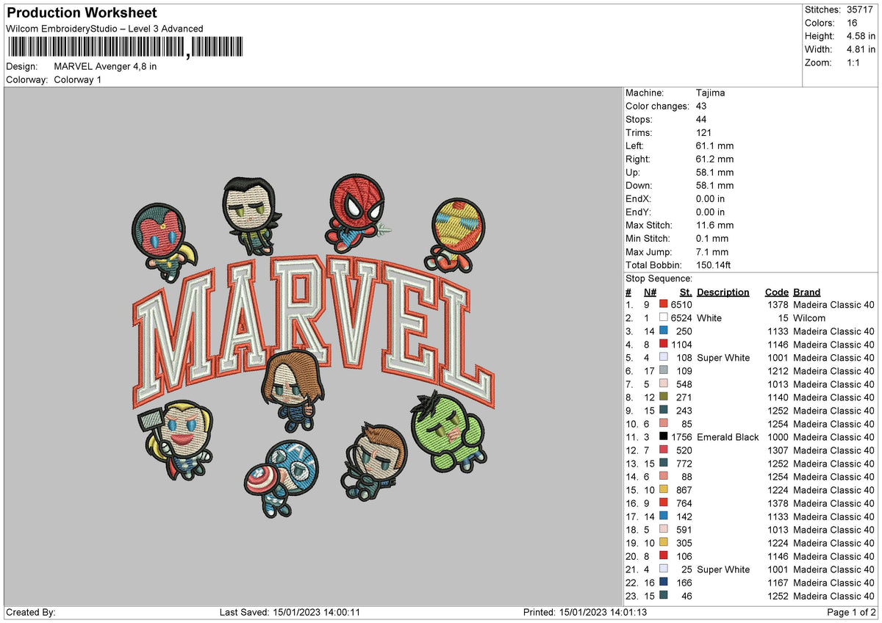Click the Width value '4.81 in'
Image resolution: width=882 pixels, height=623 pixels.
point(861,49)
